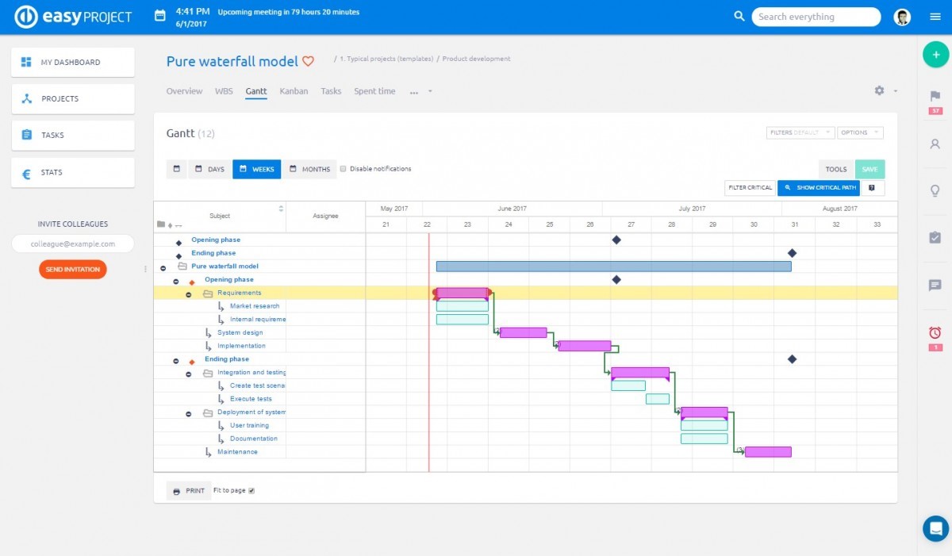Viewport: 952px width, 556px height.
Task: Switch to the Kanban tab
Action: click(x=294, y=90)
